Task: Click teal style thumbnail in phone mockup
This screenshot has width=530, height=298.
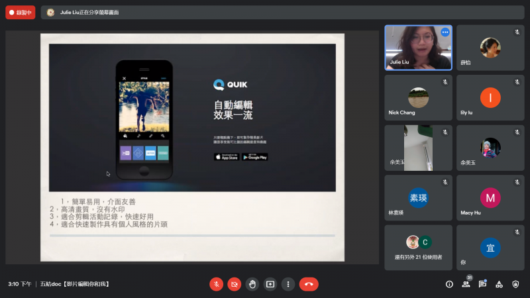Action: [163, 153]
